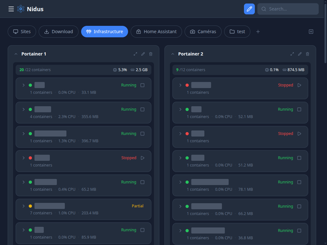The height and width of the screenshot is (245, 327).
Task: Switch to the Home Assistant tab
Action: point(156,32)
